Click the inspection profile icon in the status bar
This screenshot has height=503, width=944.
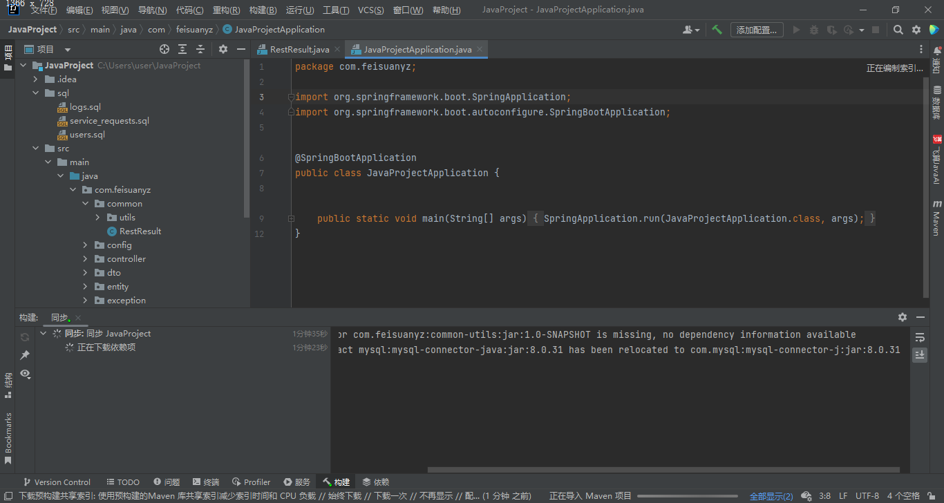click(805, 496)
